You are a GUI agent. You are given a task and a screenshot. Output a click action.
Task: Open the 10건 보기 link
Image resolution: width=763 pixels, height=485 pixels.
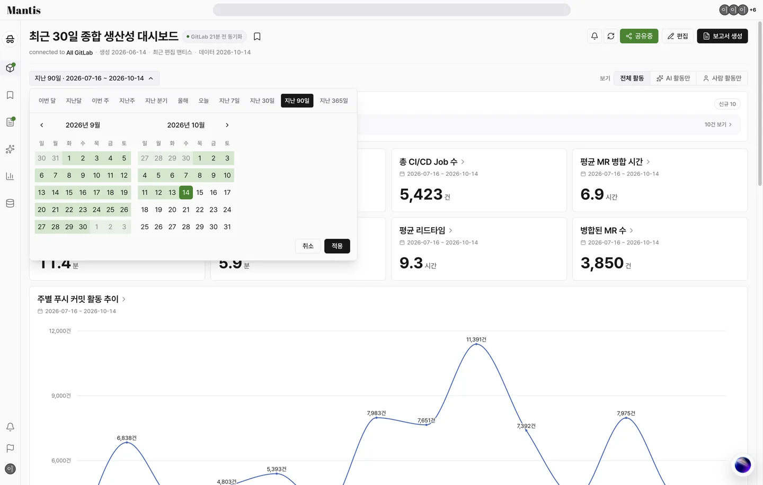(718, 124)
